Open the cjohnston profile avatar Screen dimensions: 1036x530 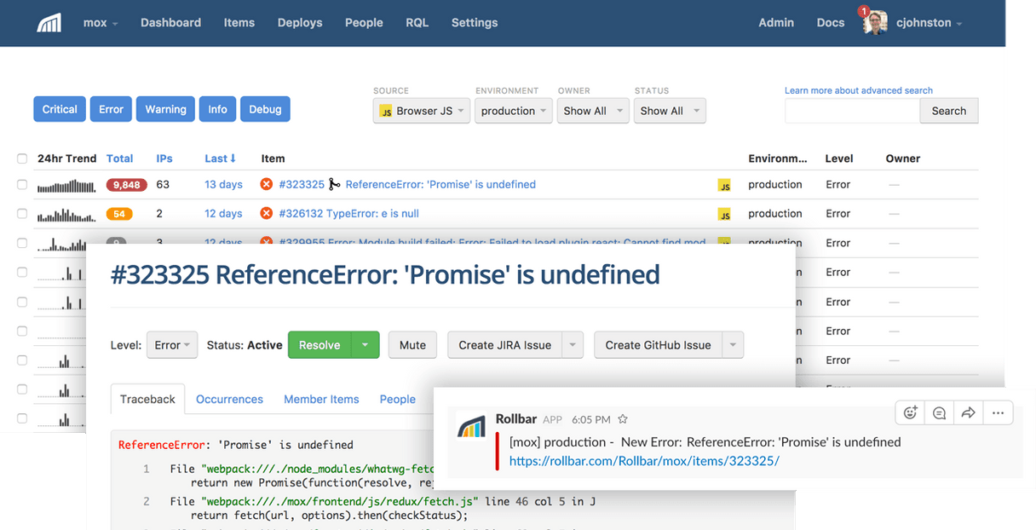pyautogui.click(x=875, y=23)
